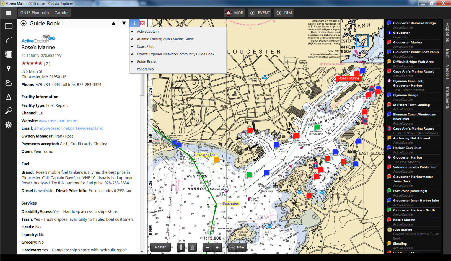Toggle Coastal Explorer Network Community Guide Book

178,54
